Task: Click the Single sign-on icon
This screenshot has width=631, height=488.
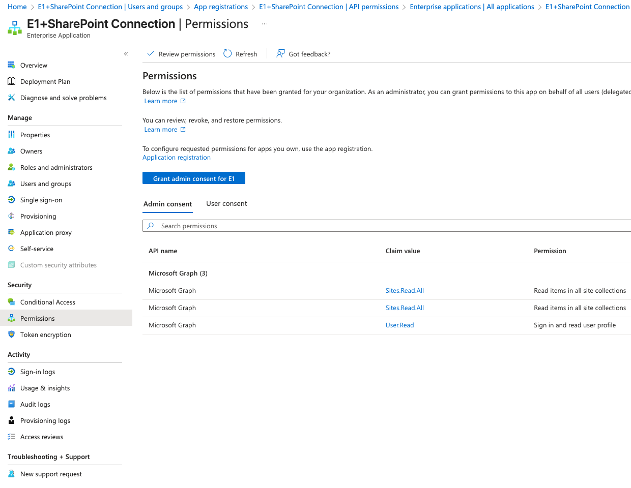Action: [x=11, y=200]
